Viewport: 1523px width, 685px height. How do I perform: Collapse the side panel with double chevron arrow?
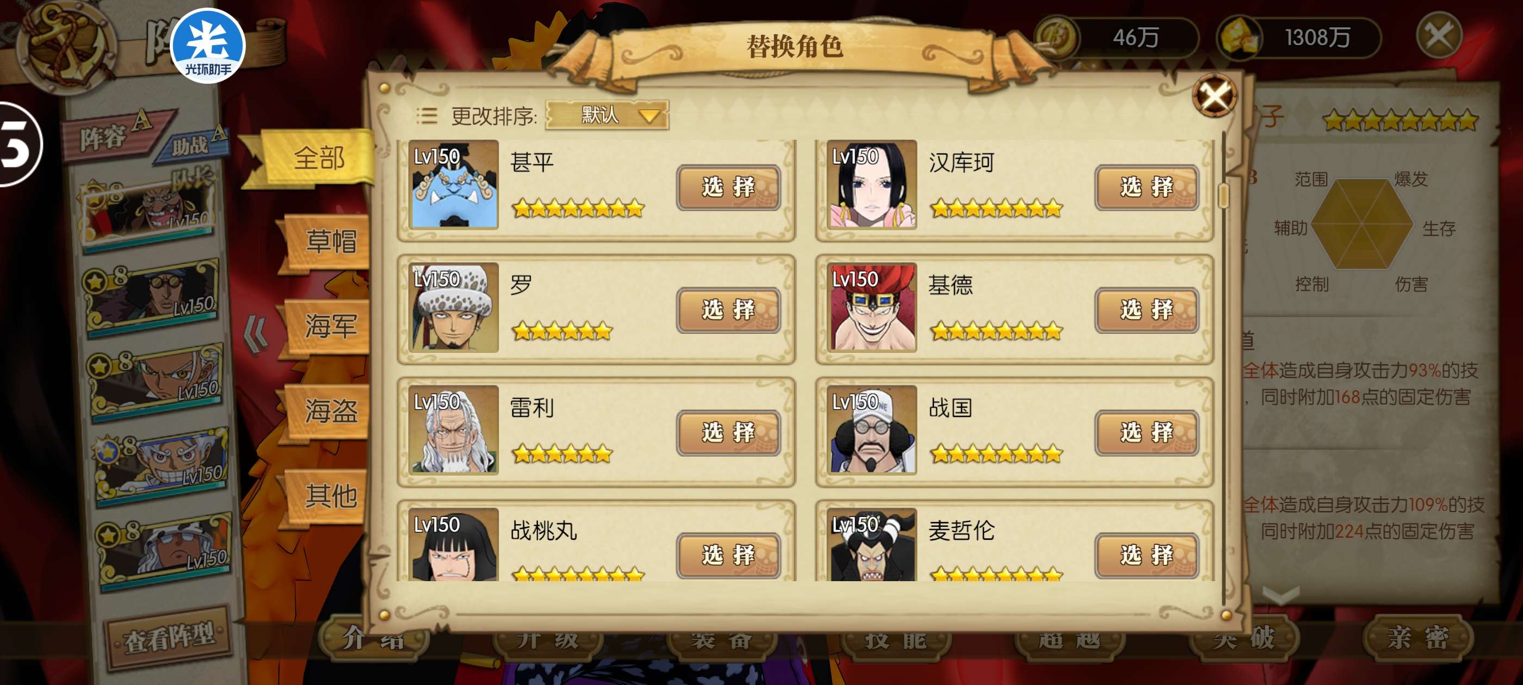(257, 334)
